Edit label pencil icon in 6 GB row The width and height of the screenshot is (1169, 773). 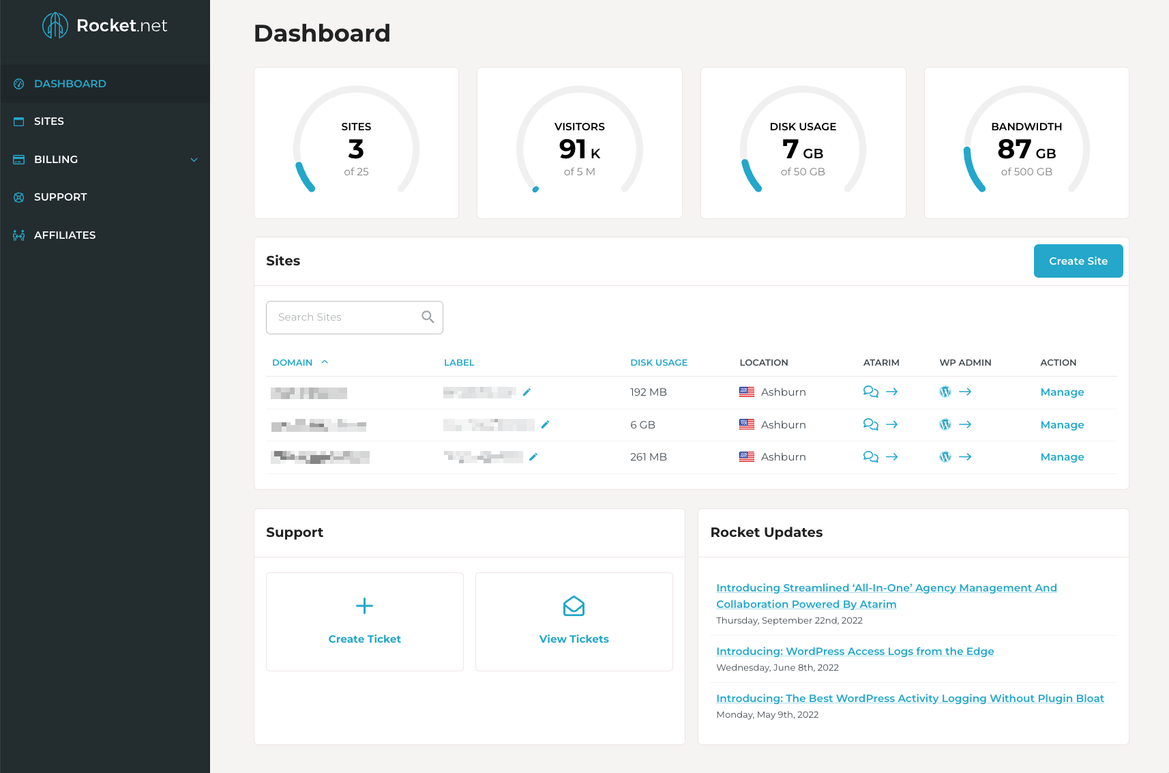[545, 424]
